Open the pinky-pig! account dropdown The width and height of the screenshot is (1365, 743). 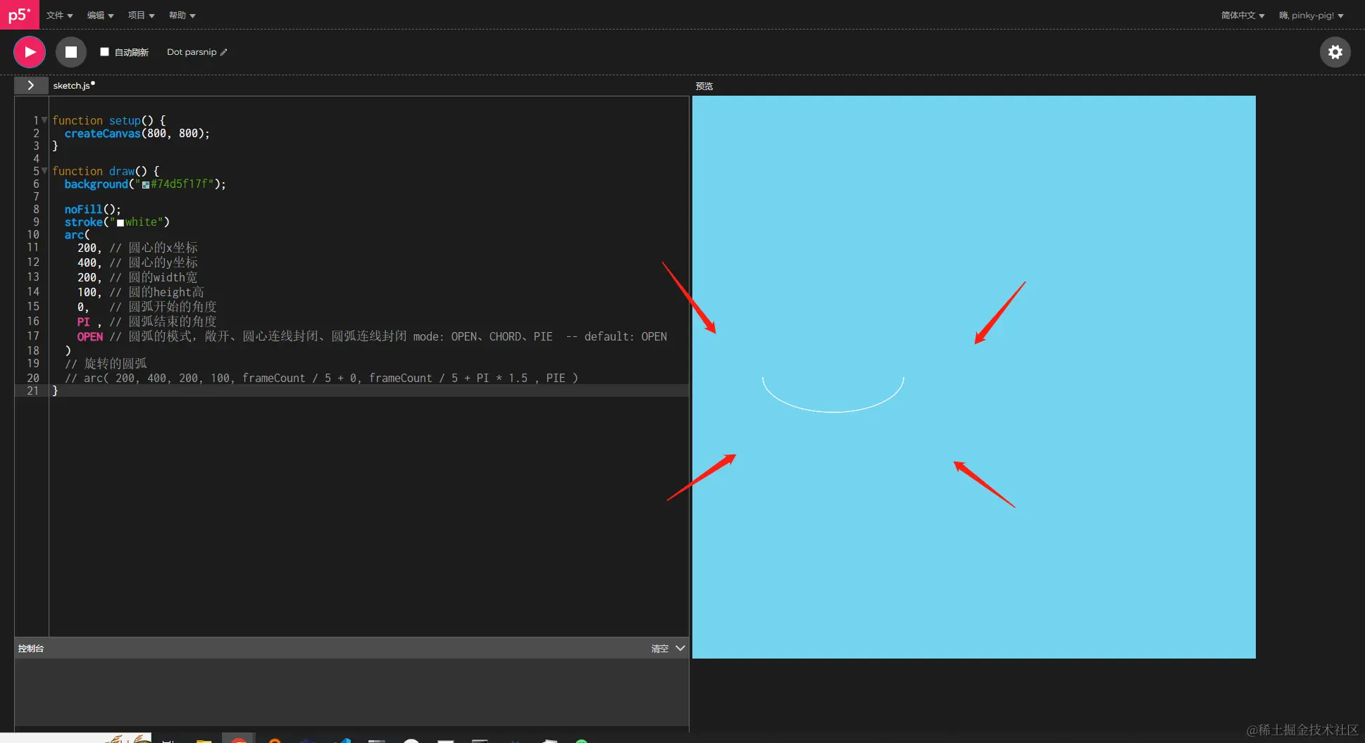[x=1311, y=15]
